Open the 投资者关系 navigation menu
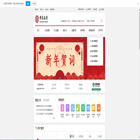 click(92, 30)
